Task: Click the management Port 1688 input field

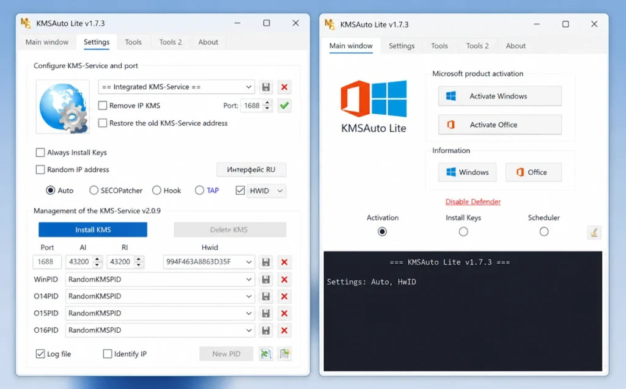Action: 46,262
